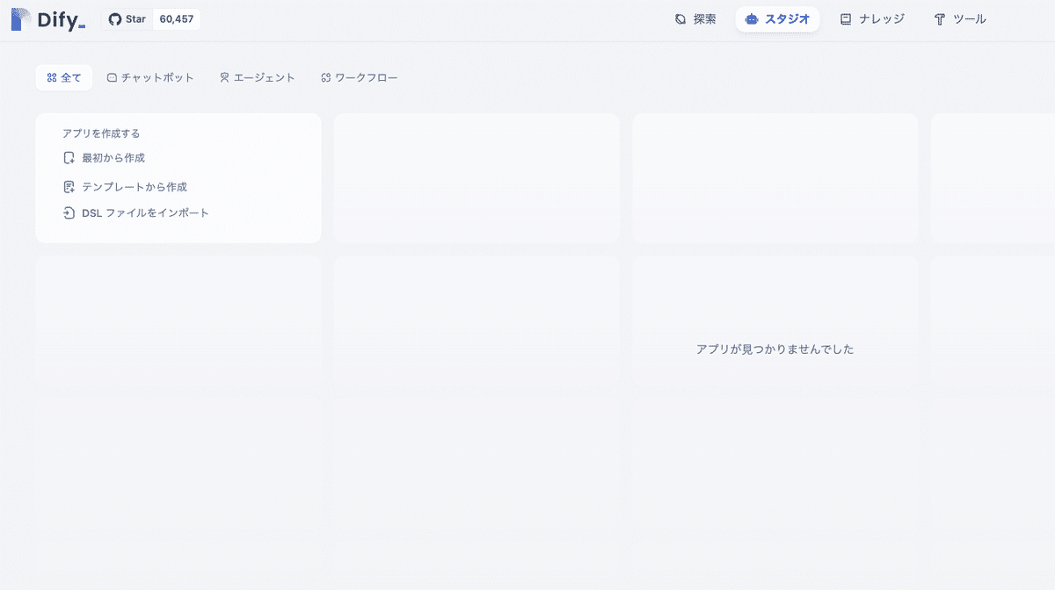Select the 全て filter

(x=64, y=77)
